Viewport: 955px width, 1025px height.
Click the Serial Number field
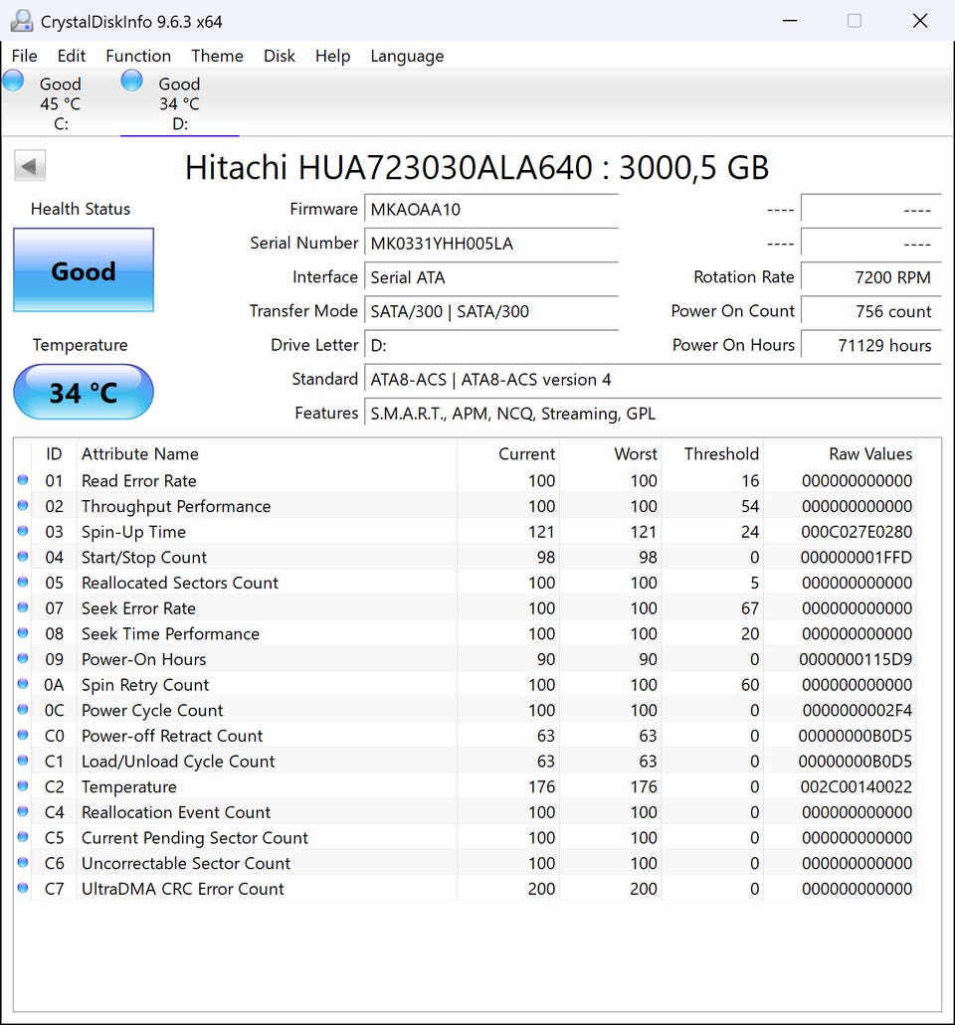pyautogui.click(x=490, y=244)
